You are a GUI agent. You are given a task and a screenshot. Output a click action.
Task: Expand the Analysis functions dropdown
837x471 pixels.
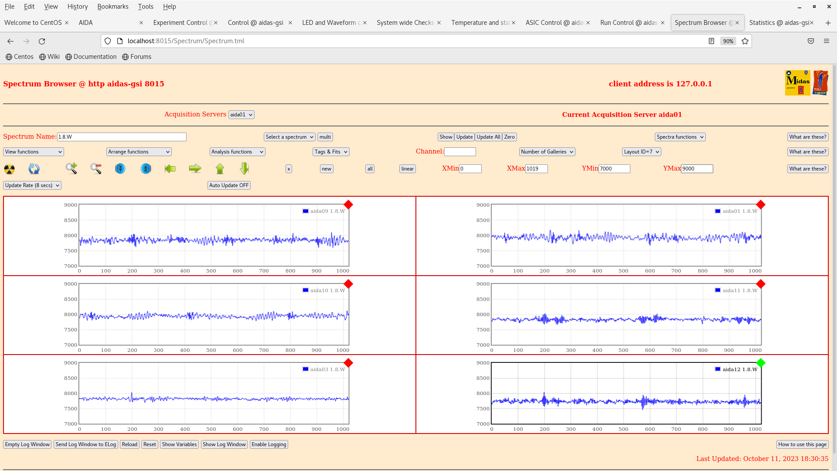click(237, 152)
